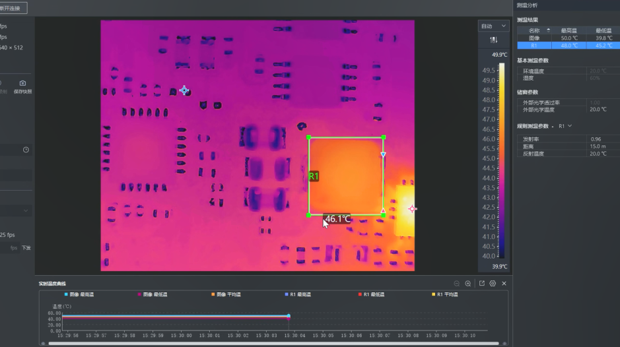Click the chart horizontal scrollbar
Viewport: 620px width, 347px height.
coord(273,344)
